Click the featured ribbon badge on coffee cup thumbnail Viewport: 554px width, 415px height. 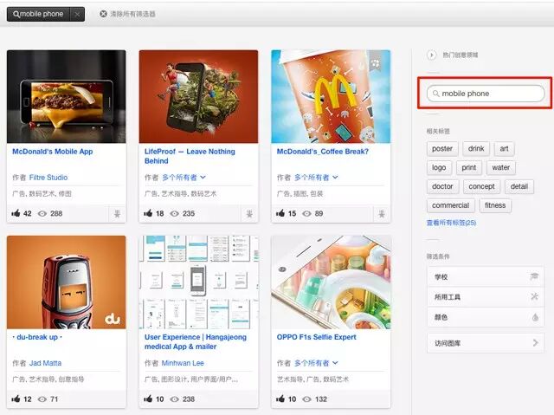[x=375, y=61]
